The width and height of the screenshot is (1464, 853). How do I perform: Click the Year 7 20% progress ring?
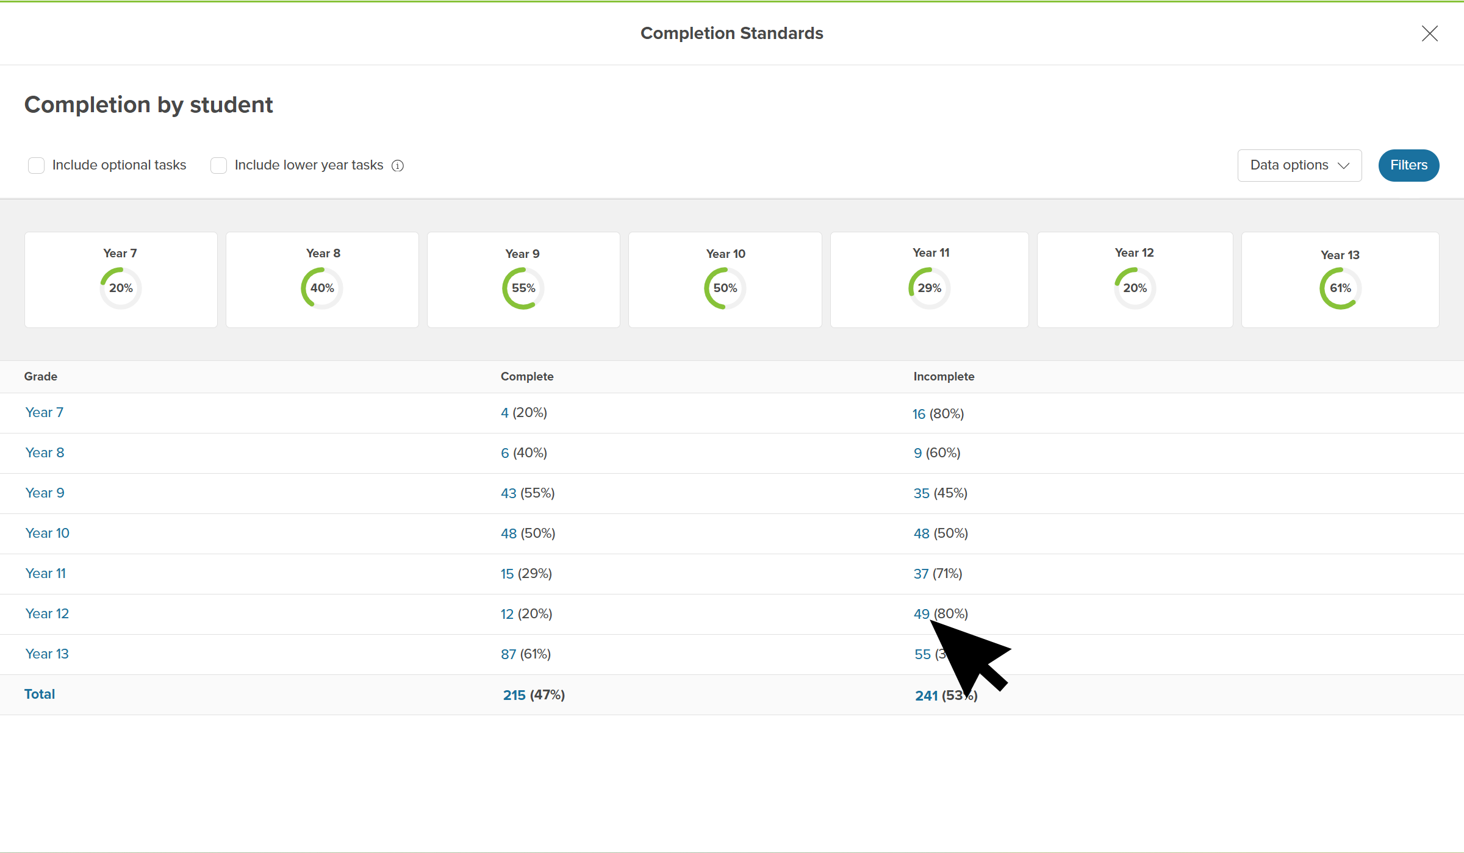(121, 288)
